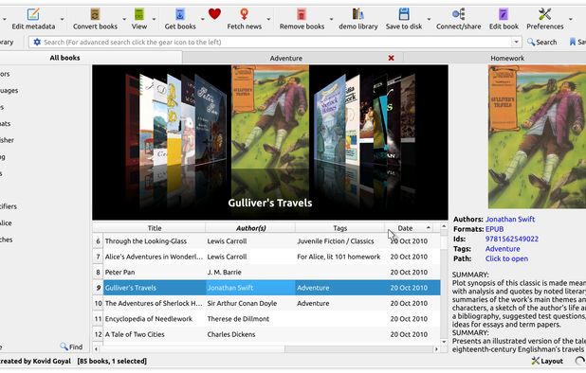This screenshot has height=373, width=586.
Task: Open the search history dropdown
Action: click(x=516, y=43)
